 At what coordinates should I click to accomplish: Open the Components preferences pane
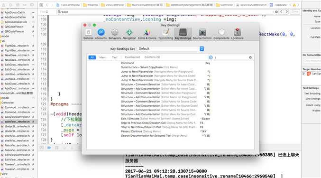(x=221, y=34)
